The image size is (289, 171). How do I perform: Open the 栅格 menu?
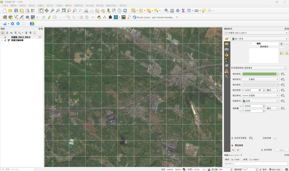coord(68,5)
